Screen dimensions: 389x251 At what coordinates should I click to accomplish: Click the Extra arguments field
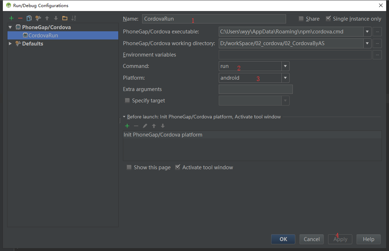(x=255, y=89)
